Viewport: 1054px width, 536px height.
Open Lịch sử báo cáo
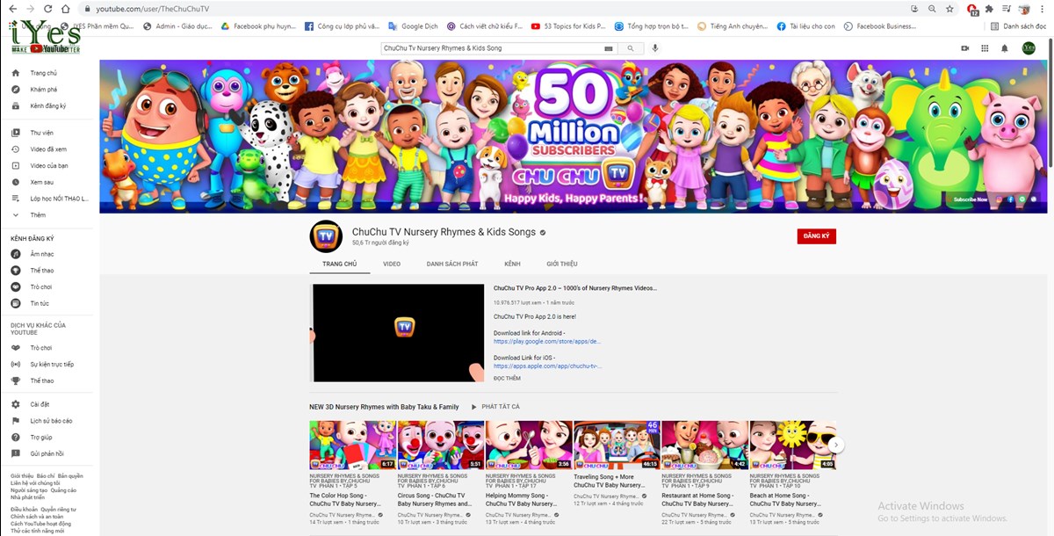pos(51,421)
